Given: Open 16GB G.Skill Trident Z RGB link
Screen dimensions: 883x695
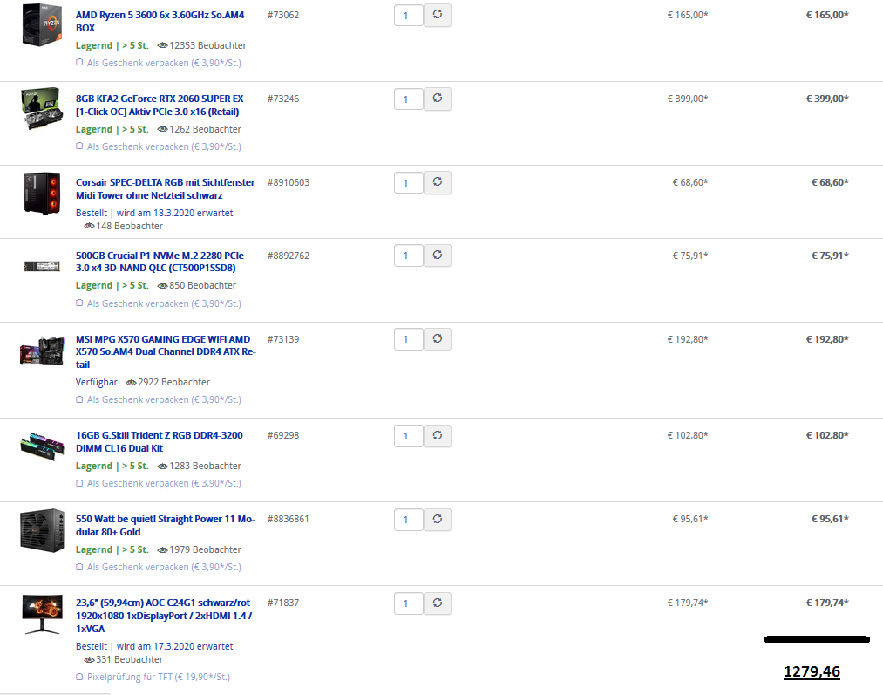Looking at the screenshot, I should (x=159, y=441).
